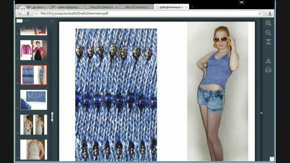Open the bottom beige top thumbnail
290x163 pixels.
34,149
